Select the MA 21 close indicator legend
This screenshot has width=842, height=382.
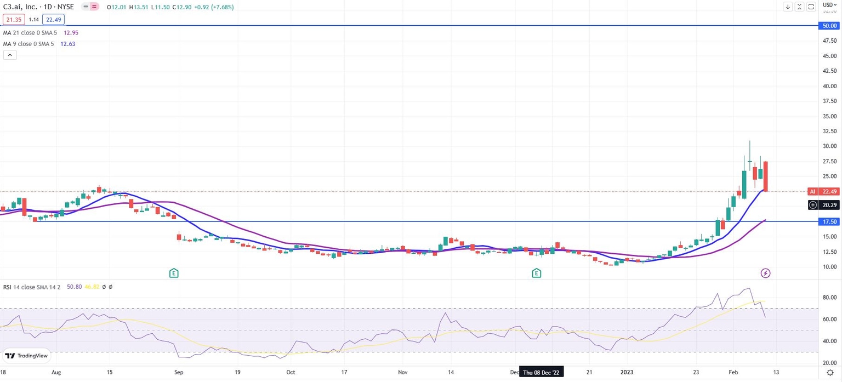coord(29,33)
